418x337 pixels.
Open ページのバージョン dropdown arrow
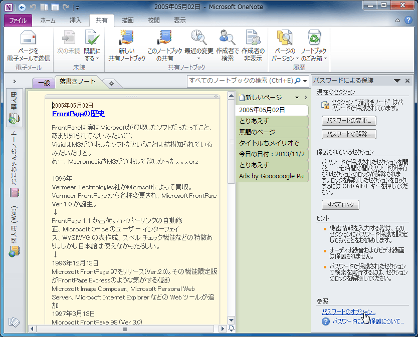tap(297, 59)
